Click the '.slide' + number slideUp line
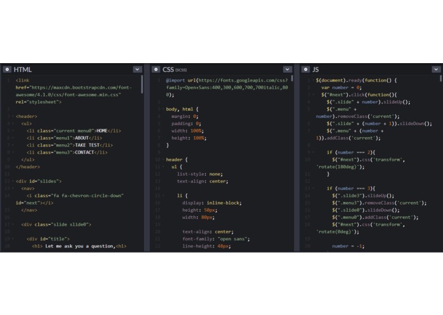This screenshot has width=443, height=315. [368, 102]
